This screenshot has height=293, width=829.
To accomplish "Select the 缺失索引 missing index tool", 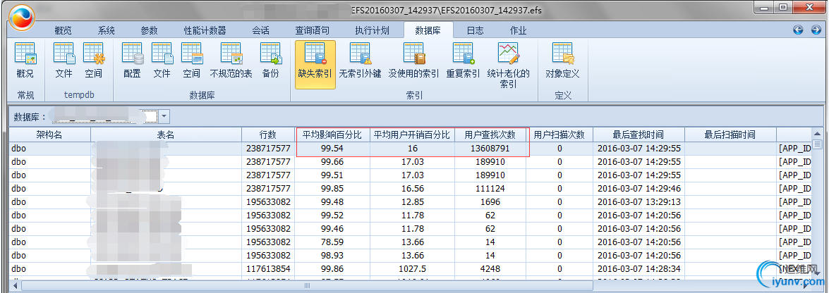I will point(315,64).
